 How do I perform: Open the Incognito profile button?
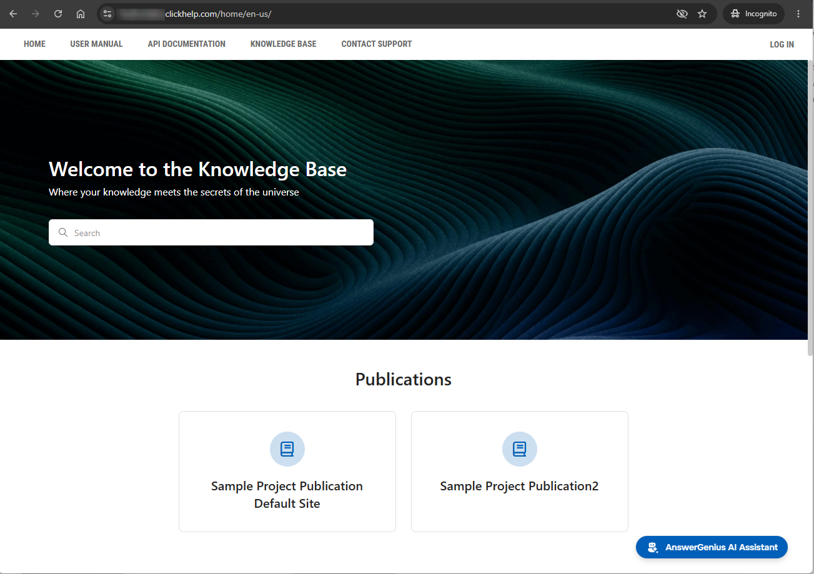click(753, 14)
